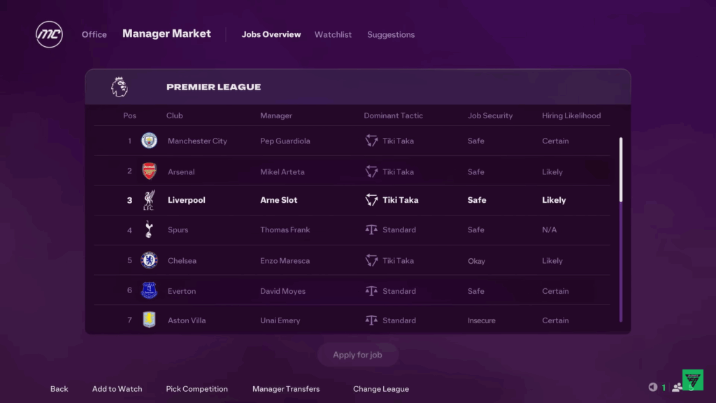Switch to Jobs Overview tab
This screenshot has height=403, width=716.
[x=271, y=35]
